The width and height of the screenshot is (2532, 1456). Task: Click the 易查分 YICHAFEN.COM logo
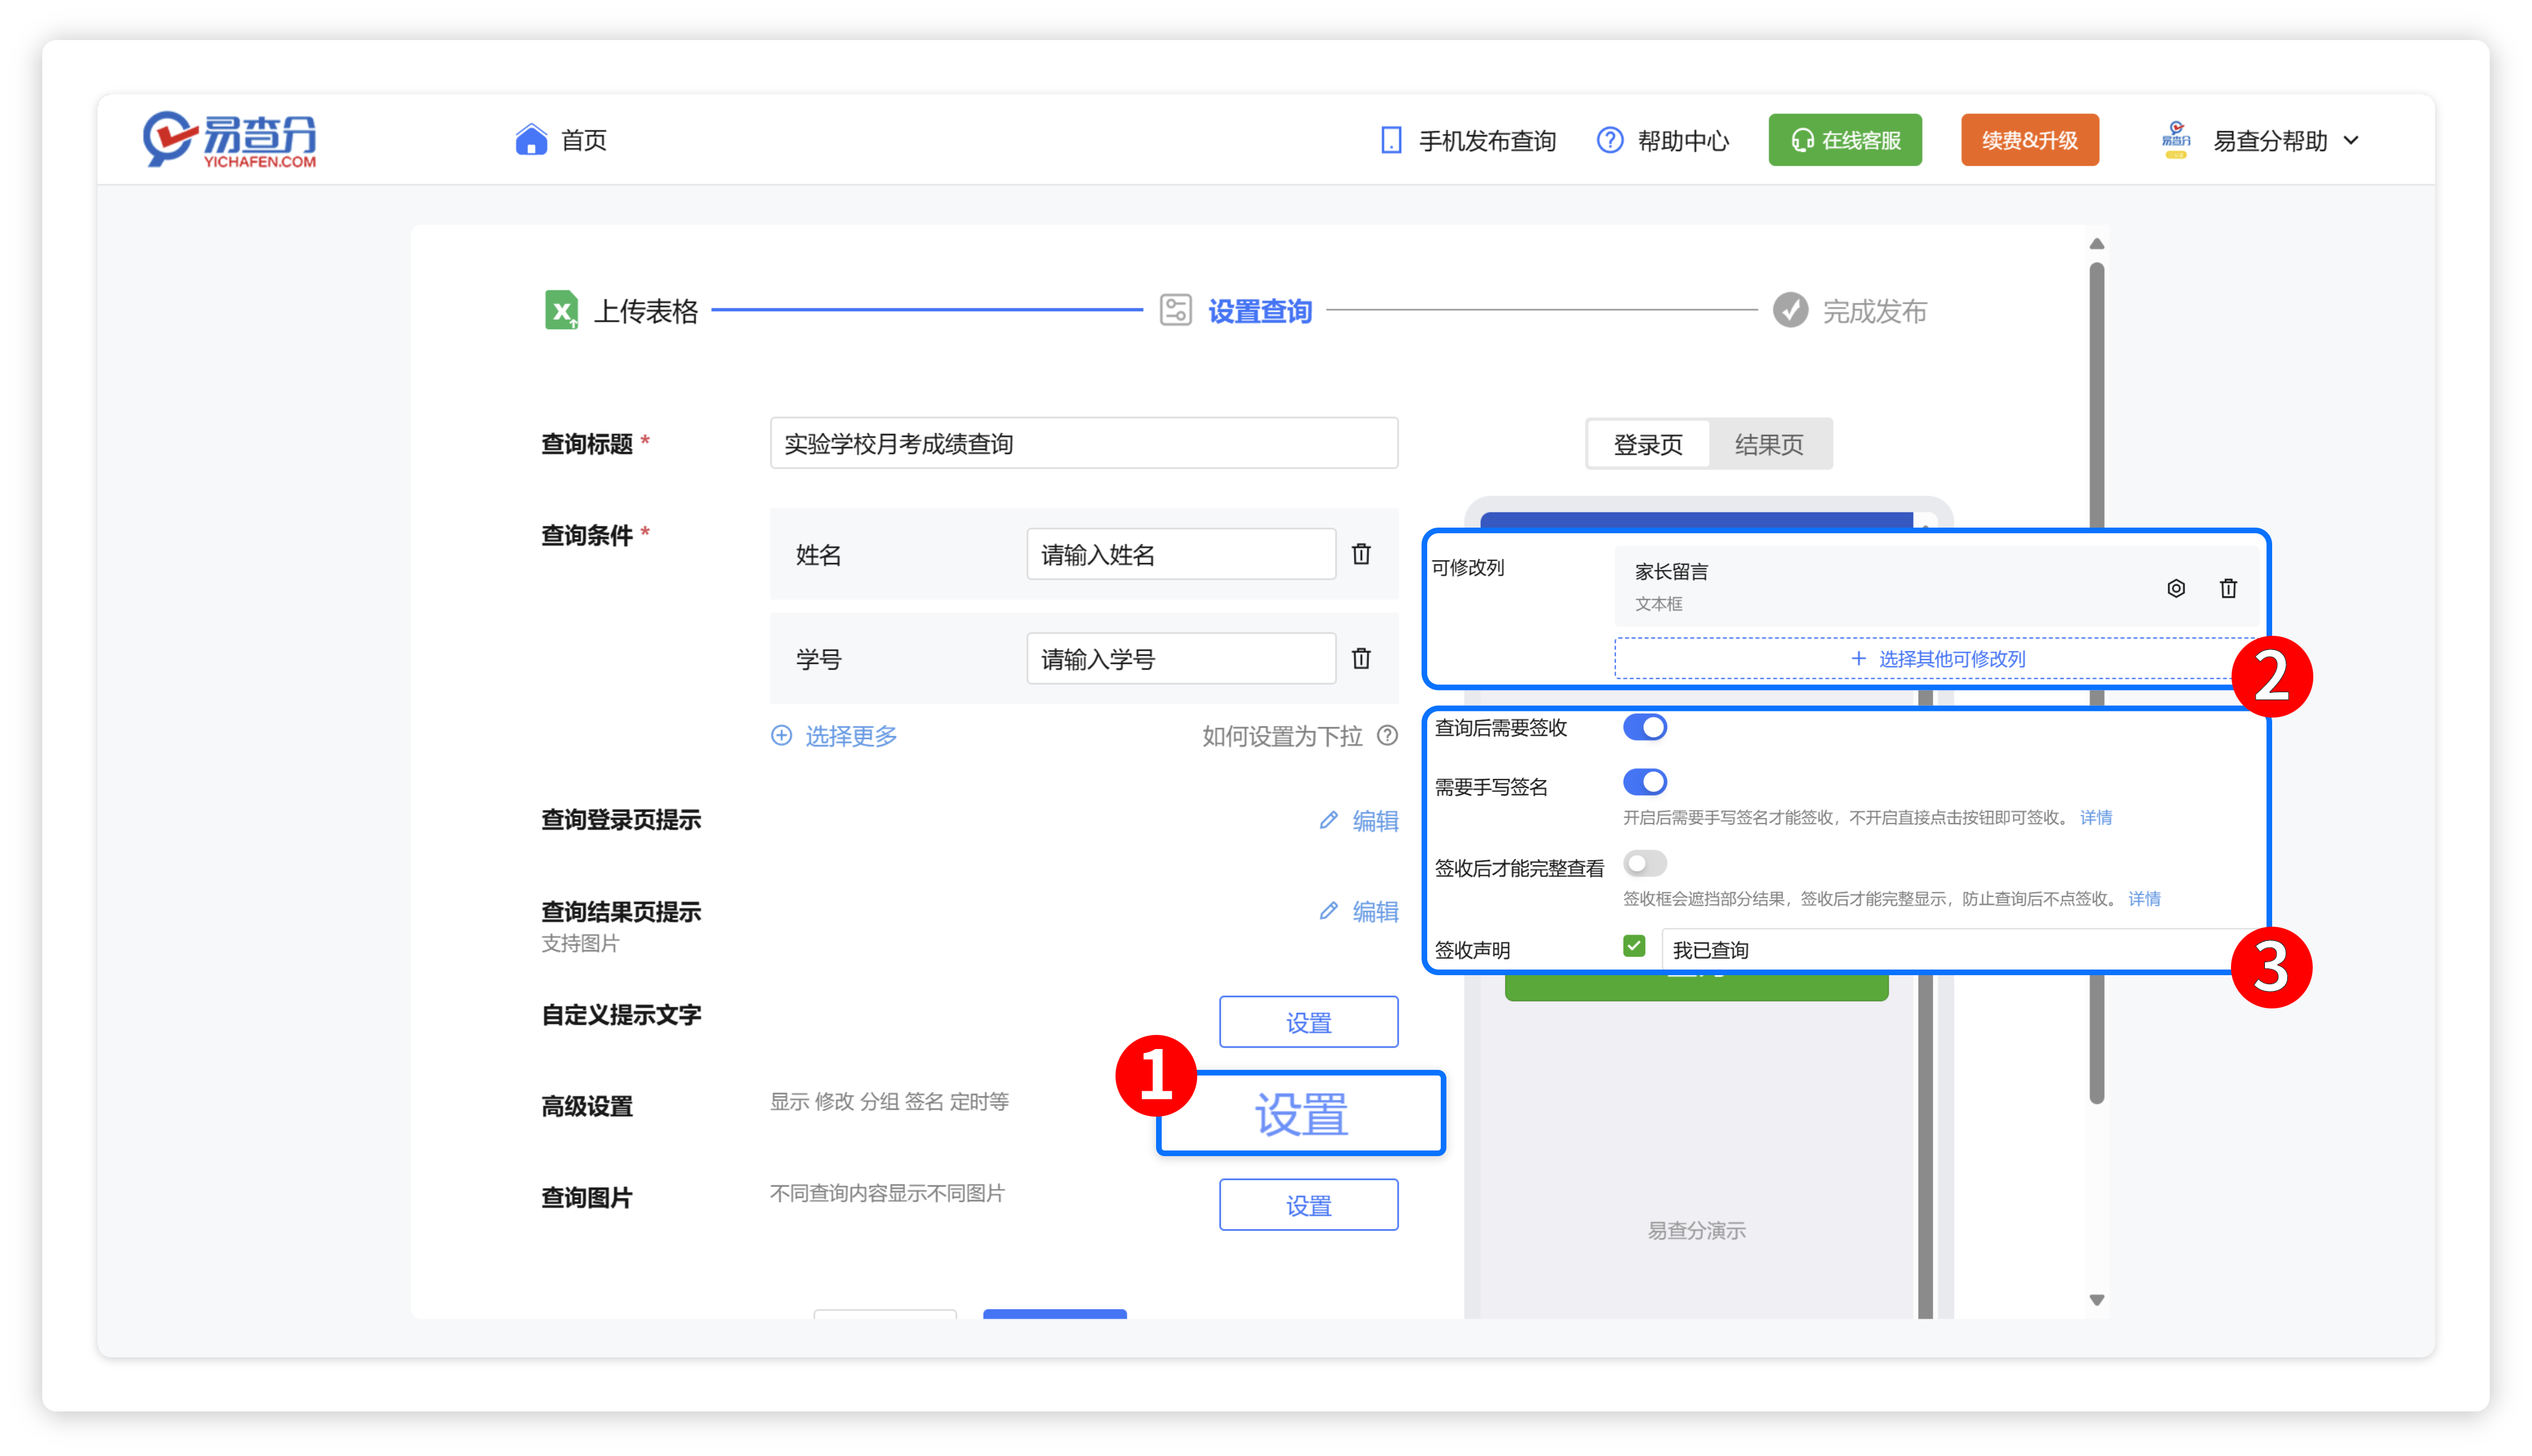coord(229,139)
